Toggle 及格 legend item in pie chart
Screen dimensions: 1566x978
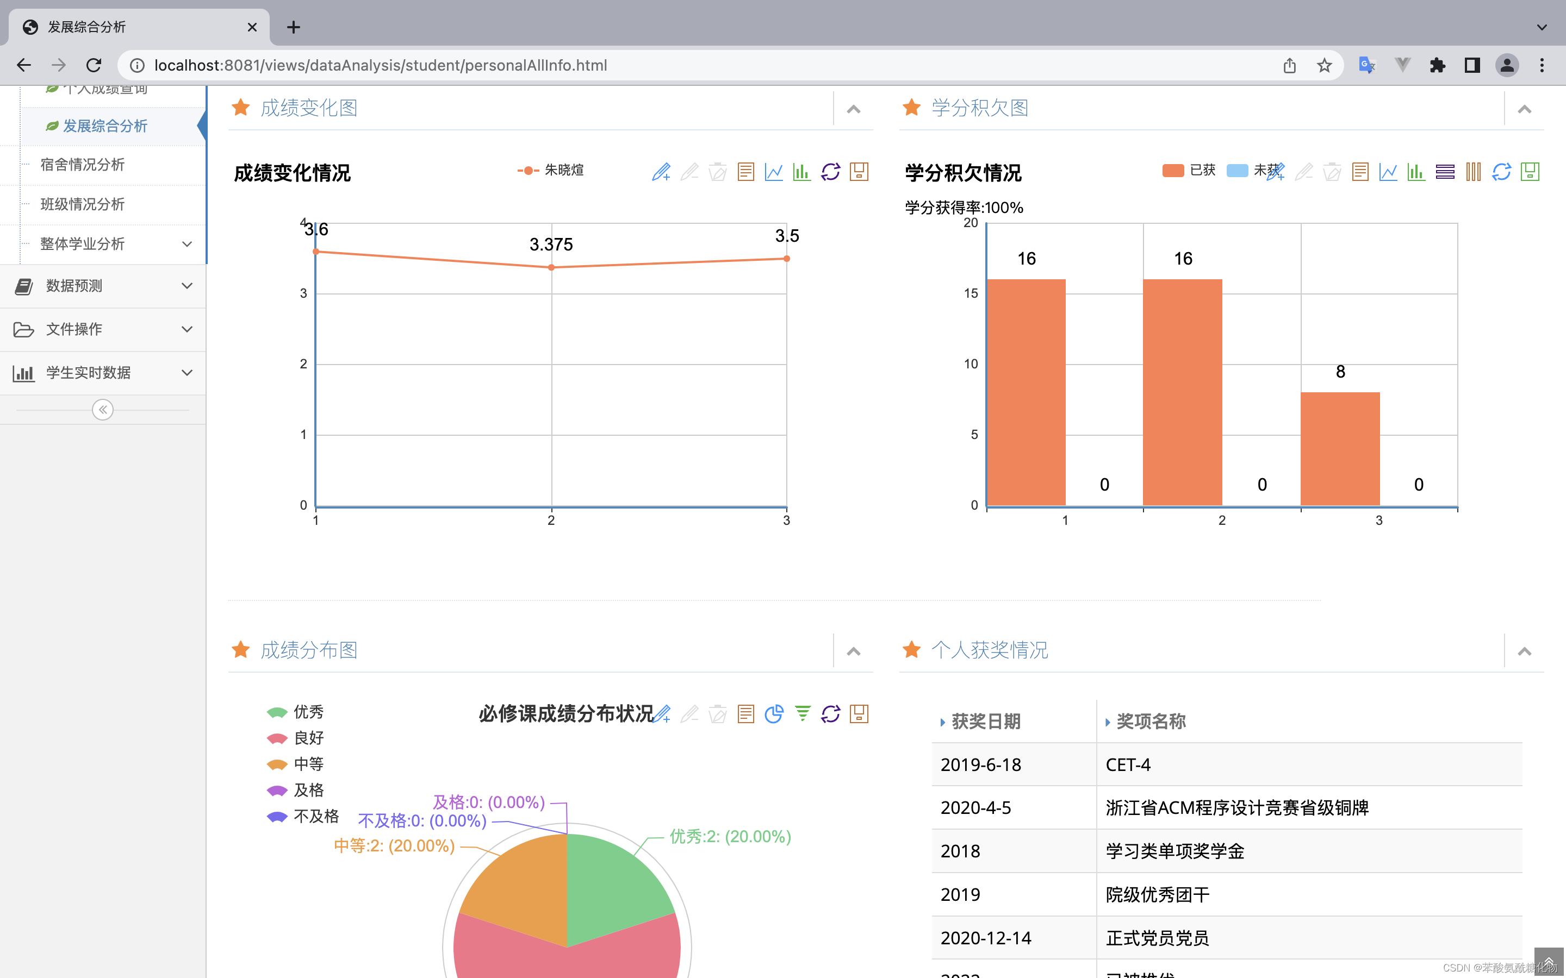coord(294,790)
